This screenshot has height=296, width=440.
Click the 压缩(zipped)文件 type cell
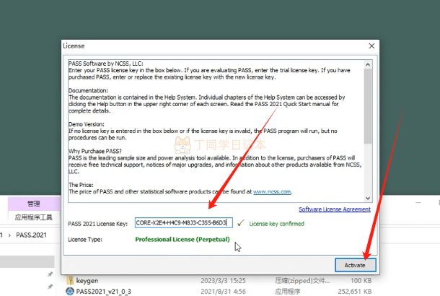(302, 281)
